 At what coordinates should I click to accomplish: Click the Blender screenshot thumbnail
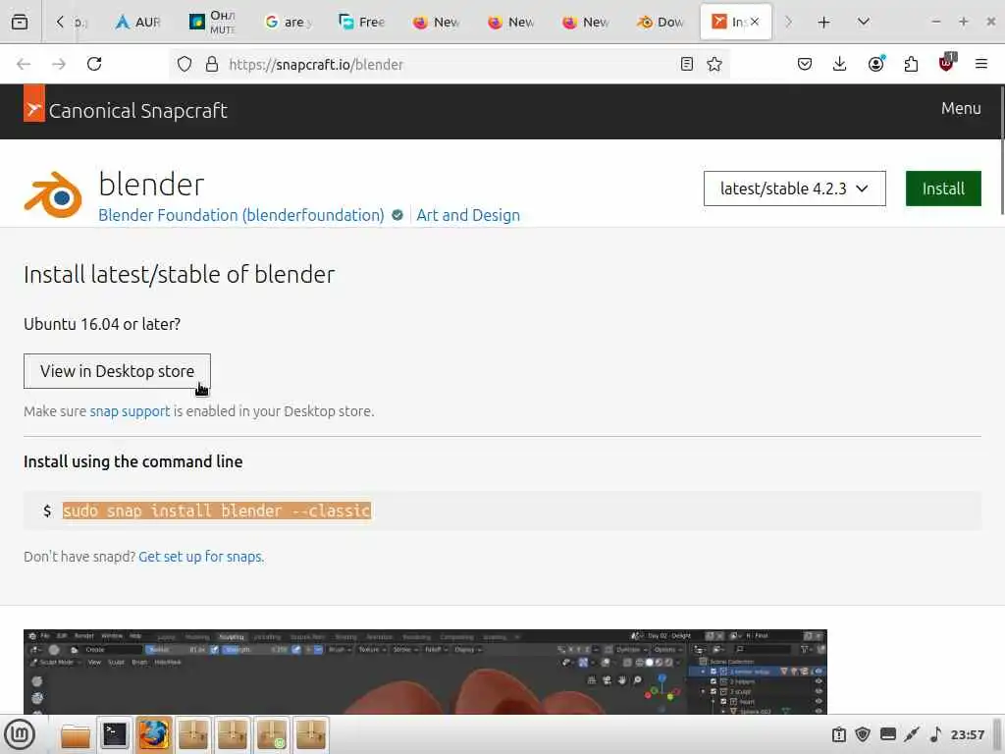pos(425,672)
